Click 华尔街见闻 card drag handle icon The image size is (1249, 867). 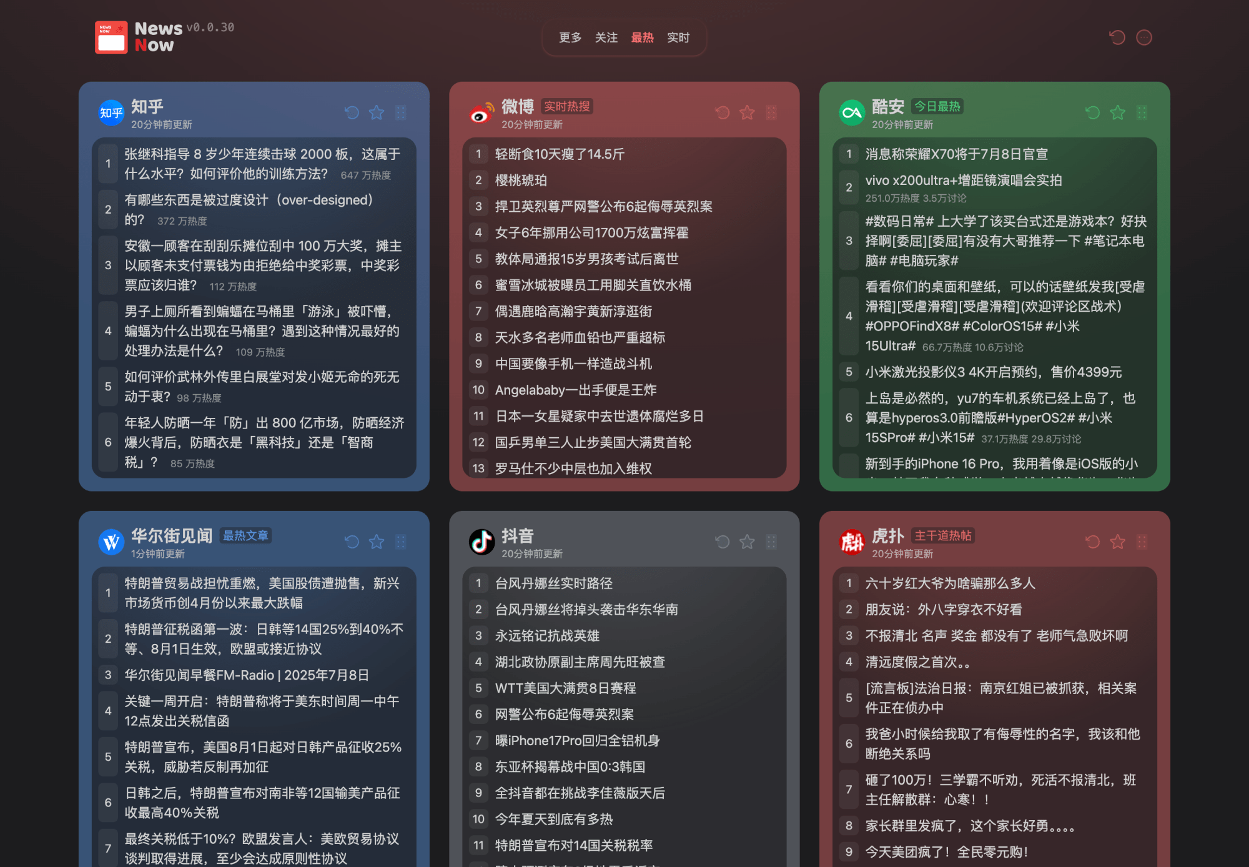click(x=401, y=542)
